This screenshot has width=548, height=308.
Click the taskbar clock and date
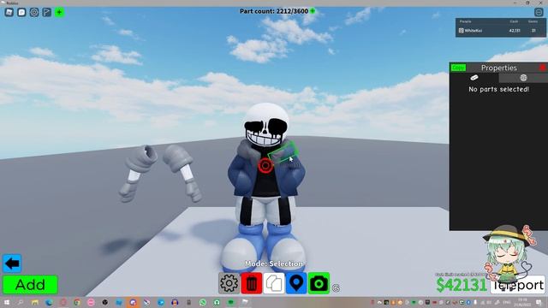point(522,302)
